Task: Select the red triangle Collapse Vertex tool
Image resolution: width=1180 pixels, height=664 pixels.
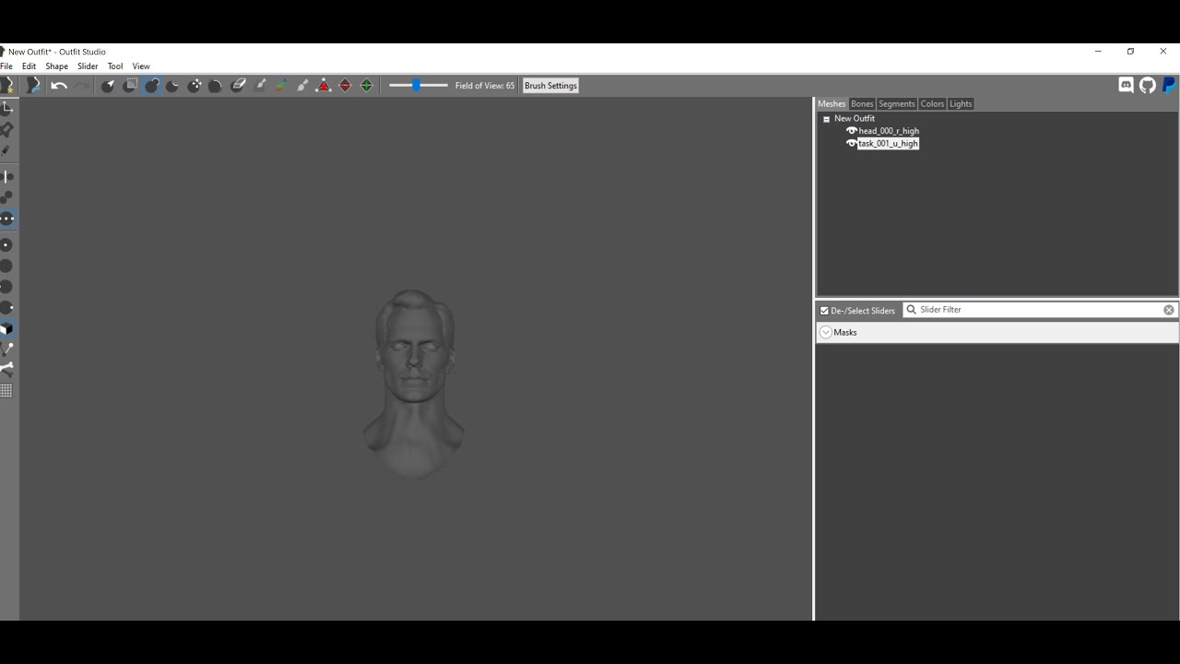Action: (324, 86)
